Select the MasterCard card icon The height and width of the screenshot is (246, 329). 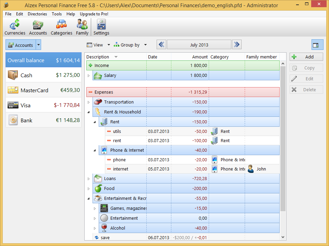pyautogui.click(x=13, y=90)
